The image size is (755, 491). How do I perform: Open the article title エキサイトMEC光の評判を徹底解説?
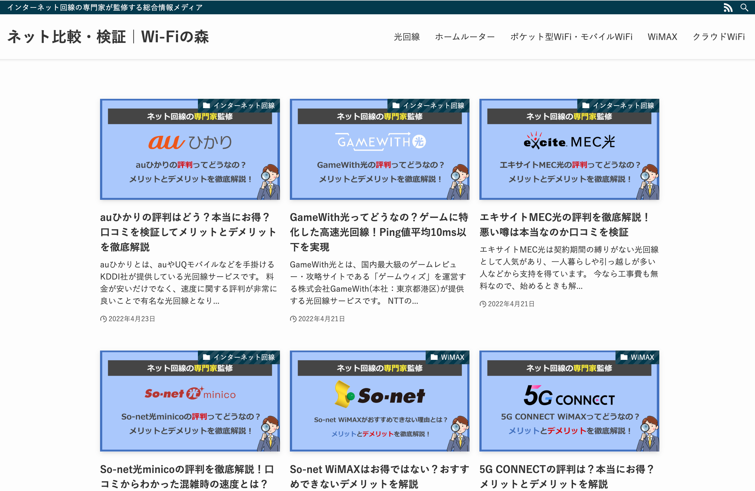(x=565, y=225)
